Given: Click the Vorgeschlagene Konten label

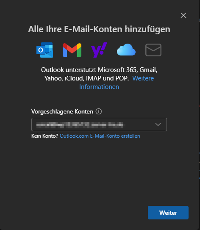Looking at the screenshot, I should (x=62, y=112).
